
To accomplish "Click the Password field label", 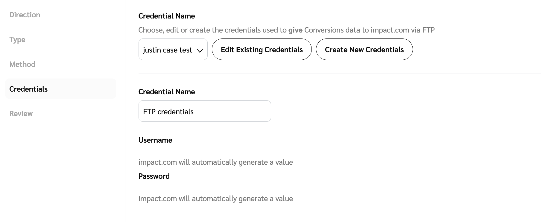I will (154, 176).
